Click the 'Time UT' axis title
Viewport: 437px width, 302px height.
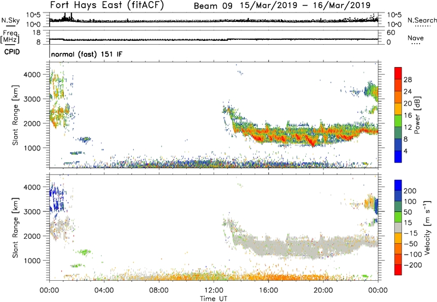[x=214, y=299]
